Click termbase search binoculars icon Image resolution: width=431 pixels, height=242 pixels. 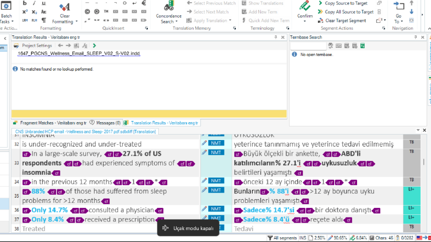(330, 46)
